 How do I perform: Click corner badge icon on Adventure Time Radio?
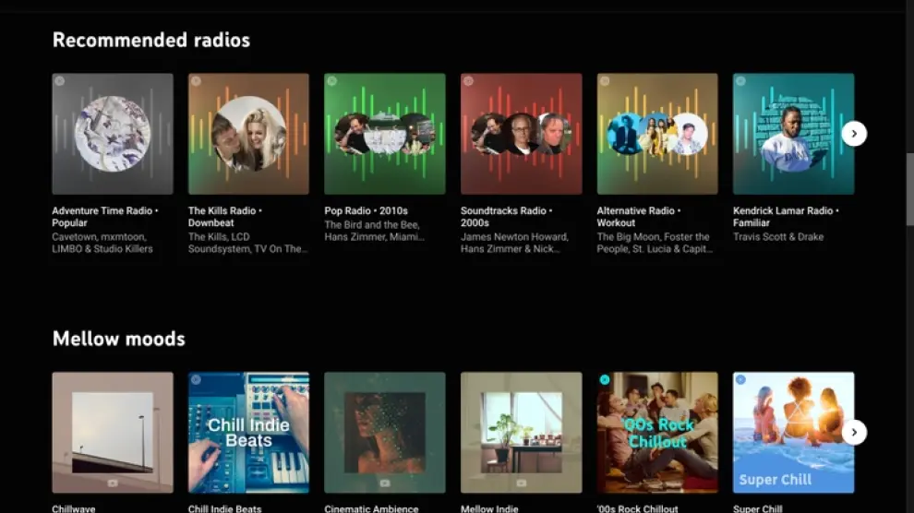(x=60, y=81)
